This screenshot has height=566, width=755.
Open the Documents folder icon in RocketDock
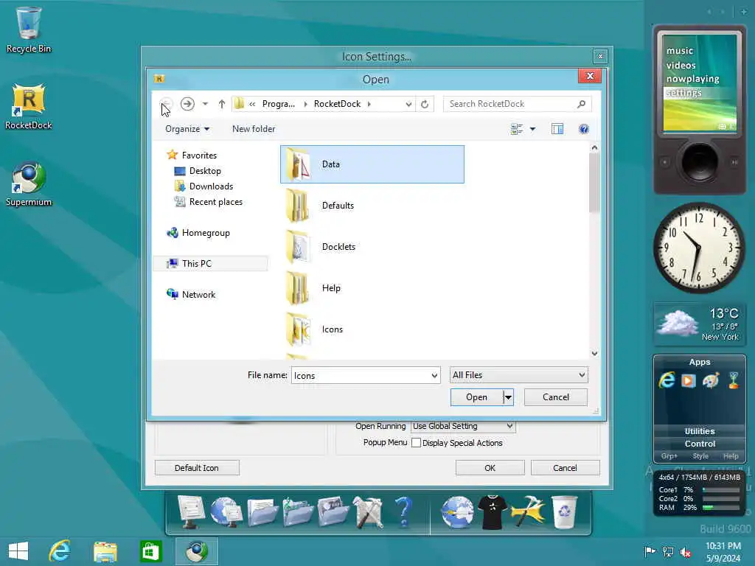[x=262, y=513]
